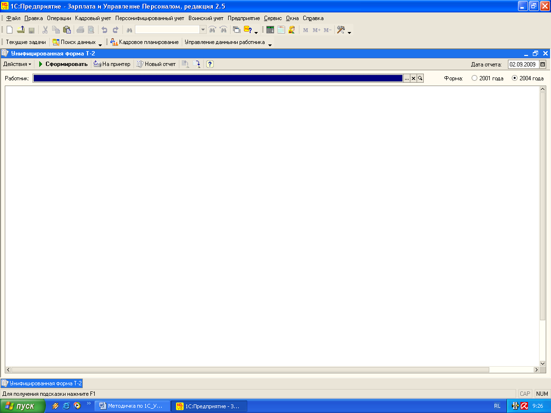
Task: Switch to Унифицированная форма Т-2 window tab
Action: coord(42,383)
